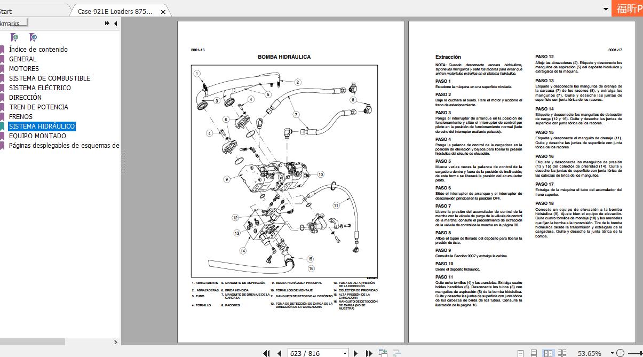Enable continuous page scrolling mode
This screenshot has height=357, width=643.
[534, 353]
